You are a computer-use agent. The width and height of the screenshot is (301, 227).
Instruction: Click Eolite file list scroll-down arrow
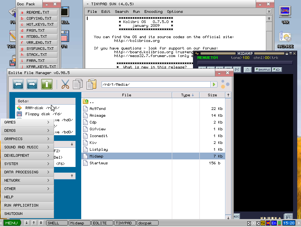228,218
